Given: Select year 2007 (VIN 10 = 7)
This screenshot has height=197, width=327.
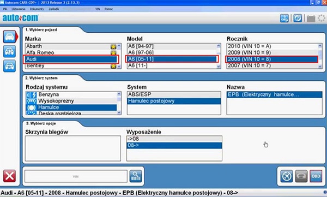Looking at the screenshot, I should click(x=272, y=65).
